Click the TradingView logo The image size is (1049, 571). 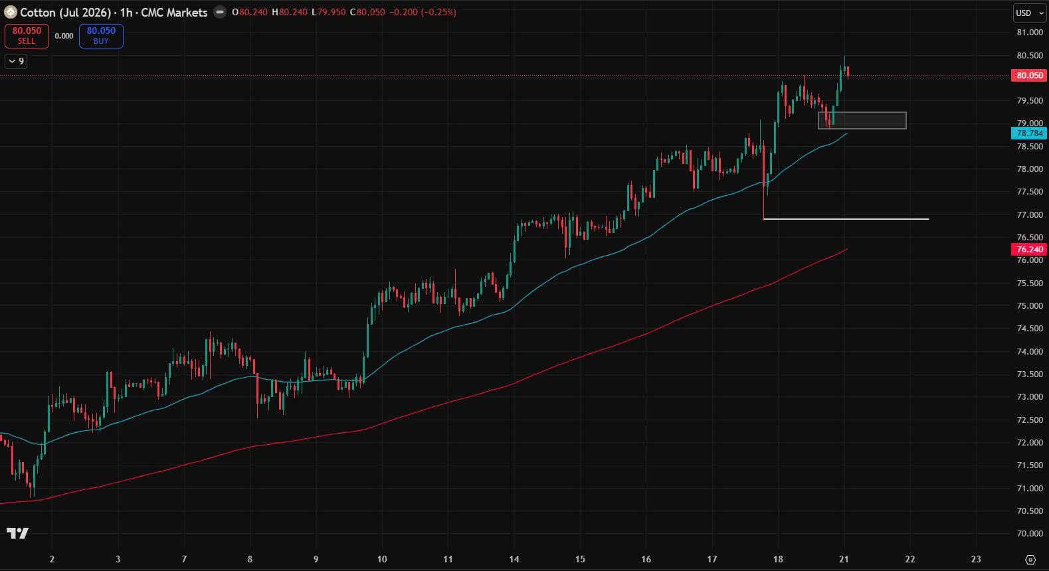(x=18, y=533)
